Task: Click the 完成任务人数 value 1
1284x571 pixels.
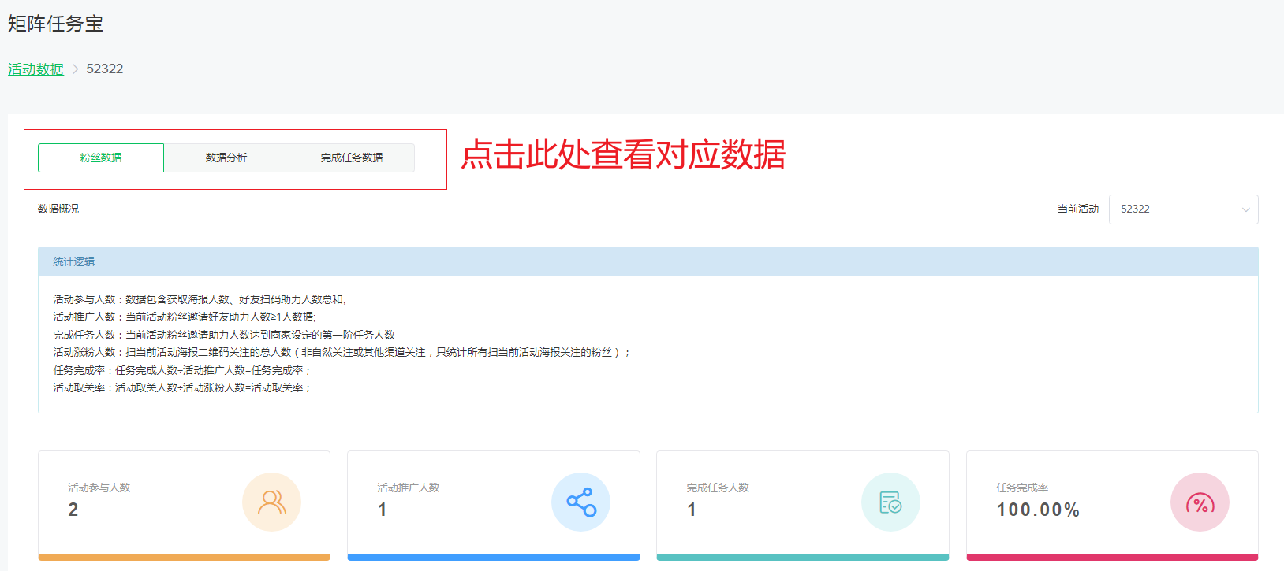Action: (692, 510)
